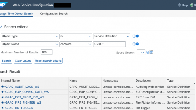This screenshot has height=110, width=196.
Task: Select the 'GRAC_EUP_CONFIG...' name cell
Action: [85, 92]
